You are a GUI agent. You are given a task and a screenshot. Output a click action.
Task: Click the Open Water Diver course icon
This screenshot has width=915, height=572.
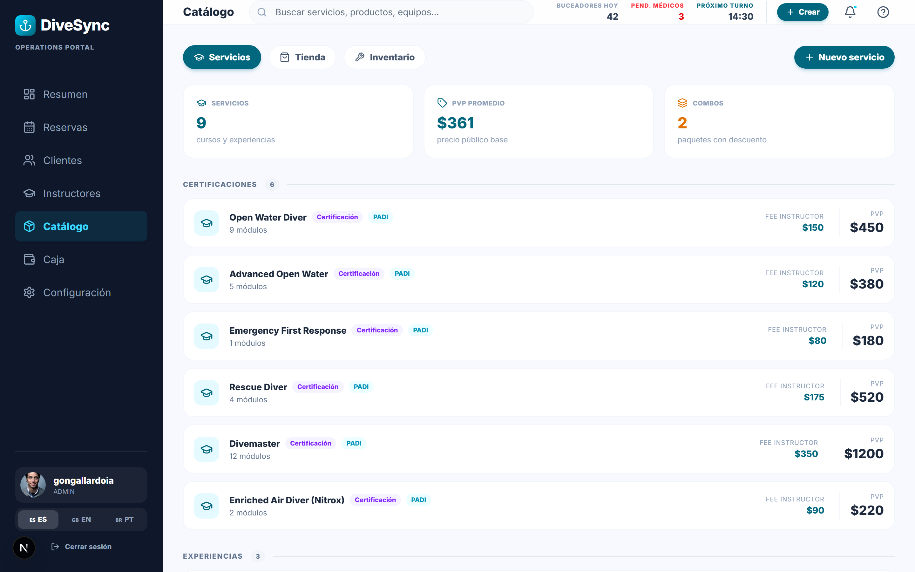207,223
